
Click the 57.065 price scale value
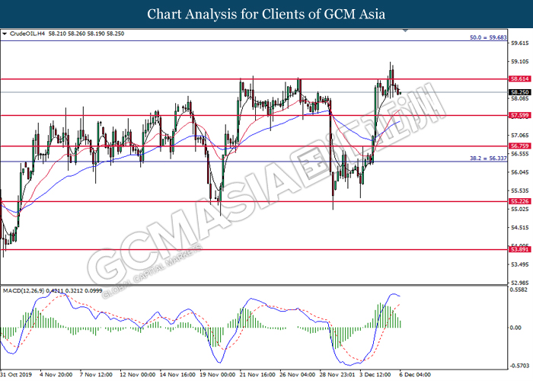[x=520, y=136]
